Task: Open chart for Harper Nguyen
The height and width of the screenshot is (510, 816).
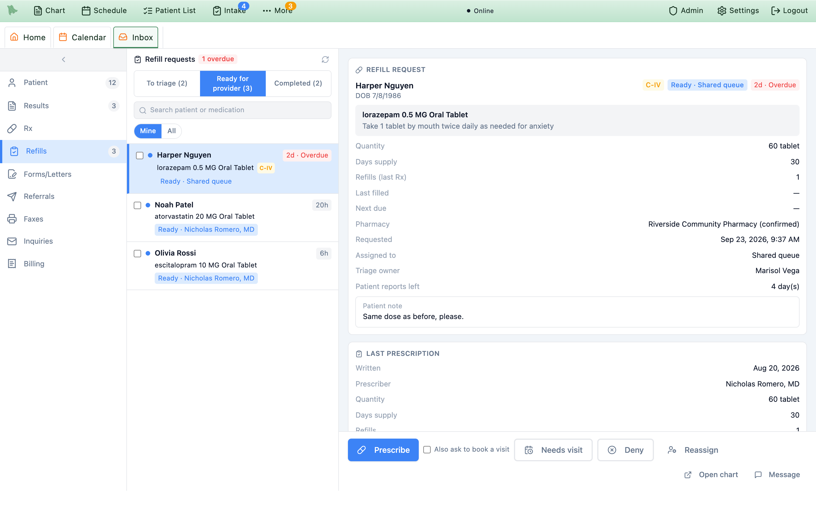Action: tap(711, 475)
